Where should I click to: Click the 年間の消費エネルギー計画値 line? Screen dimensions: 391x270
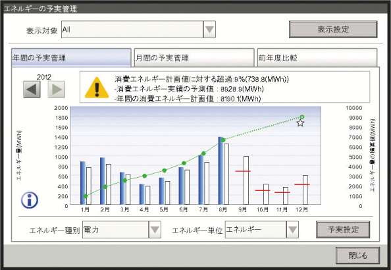coord(188,99)
